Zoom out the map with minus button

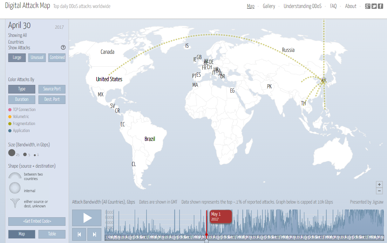click(x=379, y=191)
